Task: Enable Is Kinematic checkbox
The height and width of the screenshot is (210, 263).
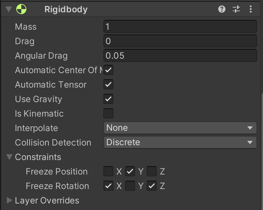Action: click(108, 113)
